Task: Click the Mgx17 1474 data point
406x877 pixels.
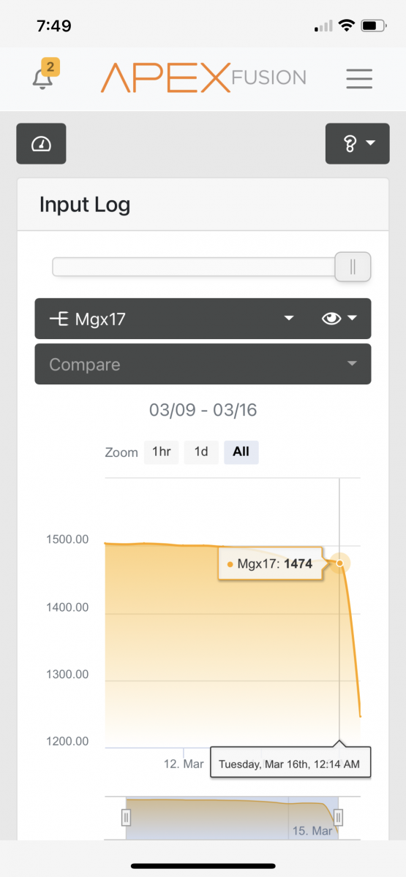Action: click(x=339, y=563)
